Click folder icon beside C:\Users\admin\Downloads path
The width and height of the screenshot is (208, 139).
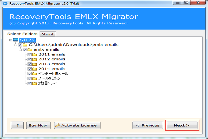25,45
